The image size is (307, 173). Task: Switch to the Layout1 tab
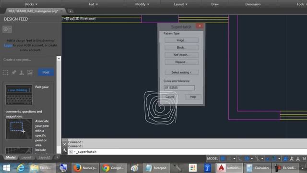click(x=27, y=157)
